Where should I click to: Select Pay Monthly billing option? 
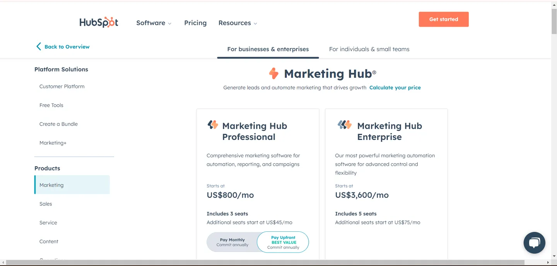point(232,242)
